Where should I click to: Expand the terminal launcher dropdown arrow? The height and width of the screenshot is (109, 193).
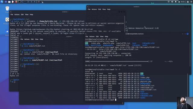pyautogui.click(x=21, y=2)
